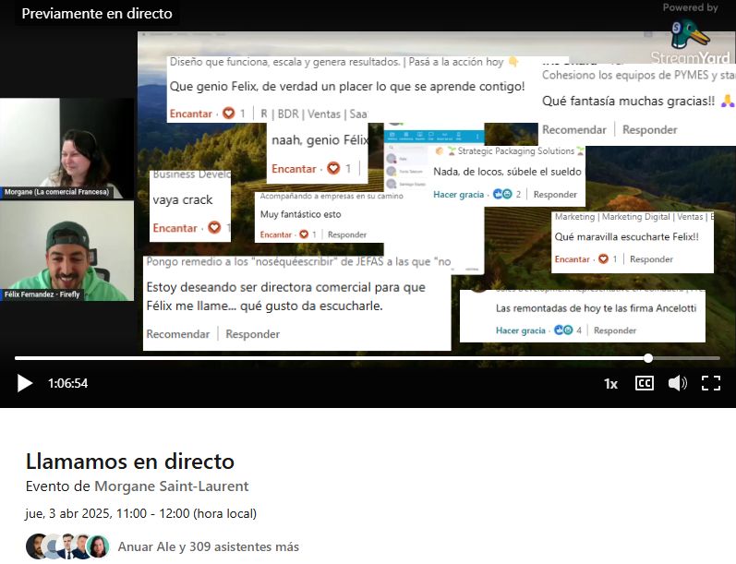This screenshot has width=736, height=564.
Task: Click reaction icons beside 'súbele el sueldo' count
Action: point(502,194)
